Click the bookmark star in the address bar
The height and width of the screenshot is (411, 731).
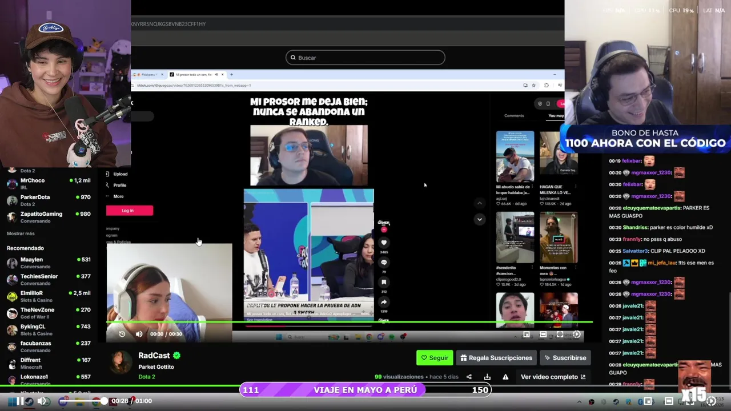click(x=533, y=86)
